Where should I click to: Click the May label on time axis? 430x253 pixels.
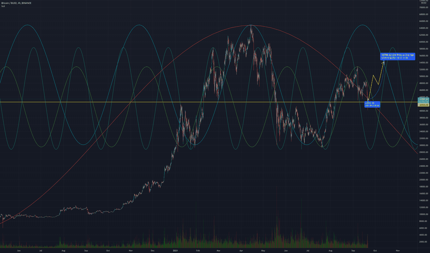(263, 251)
